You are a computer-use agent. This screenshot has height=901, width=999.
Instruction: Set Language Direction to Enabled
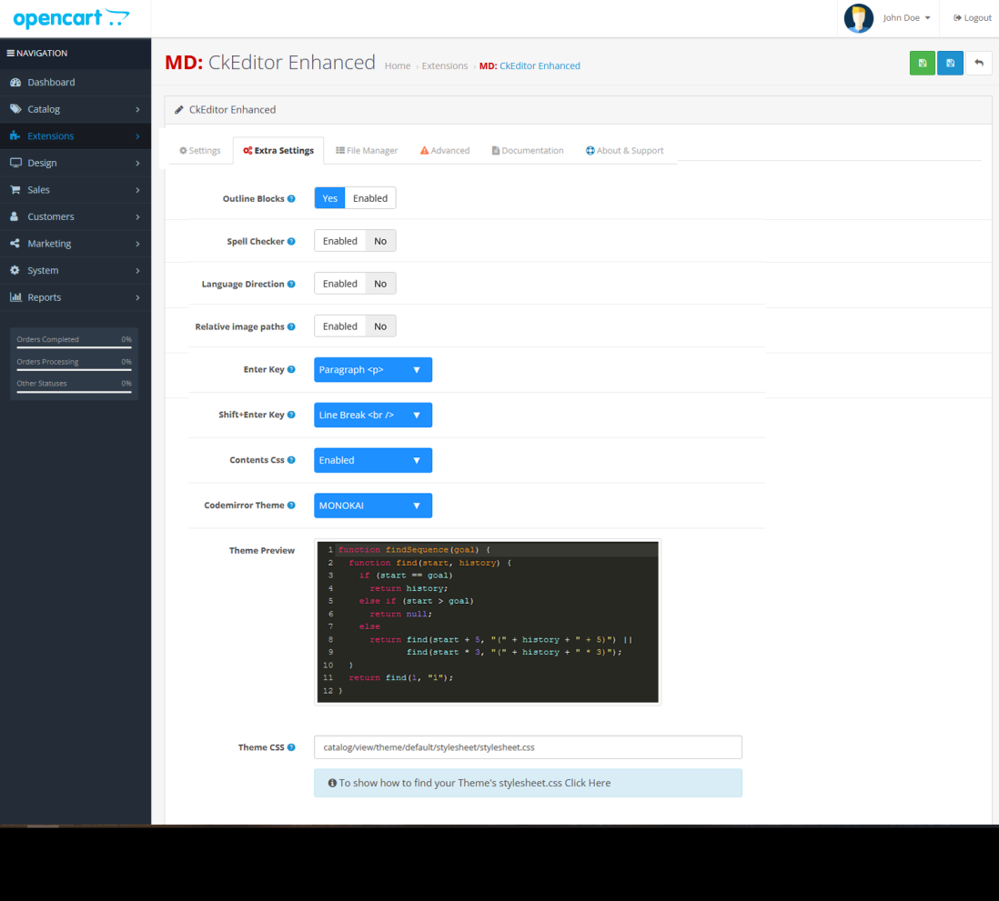(x=339, y=284)
